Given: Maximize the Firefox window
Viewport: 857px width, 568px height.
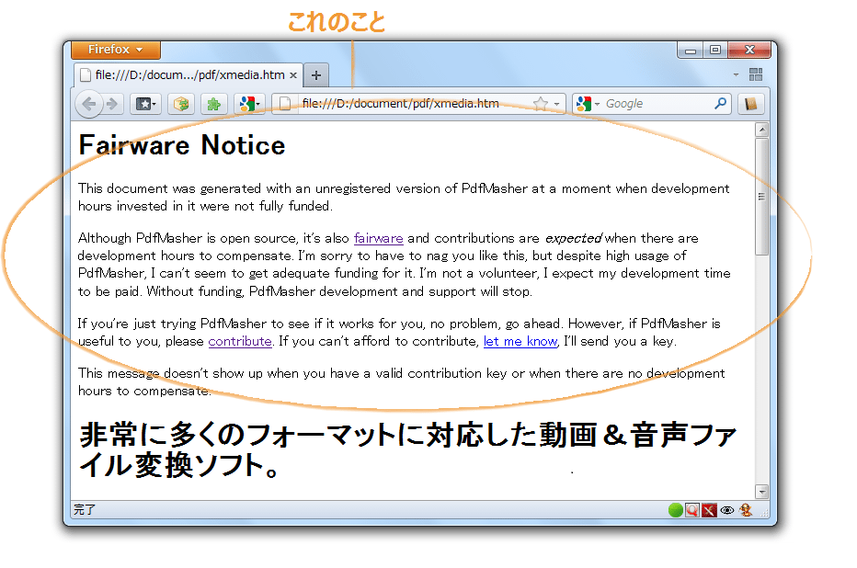Looking at the screenshot, I should click(714, 51).
